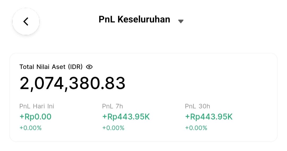The height and width of the screenshot is (151, 287).
Task: Tap the PnL Keseluruhan title
Action: tap(134, 19)
